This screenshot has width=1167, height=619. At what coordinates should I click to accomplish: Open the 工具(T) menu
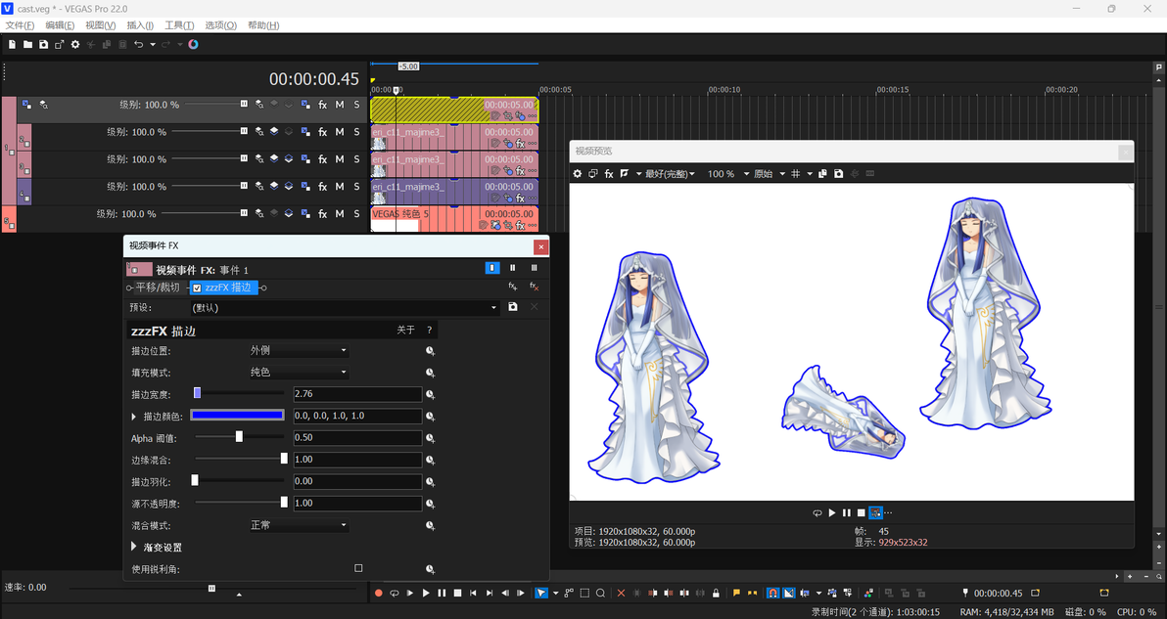click(179, 25)
